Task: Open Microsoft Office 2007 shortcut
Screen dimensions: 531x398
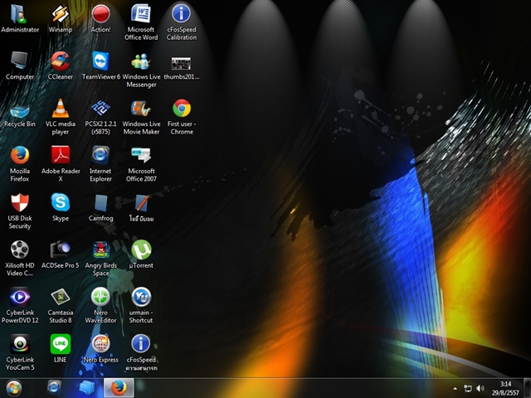Action: click(141, 155)
